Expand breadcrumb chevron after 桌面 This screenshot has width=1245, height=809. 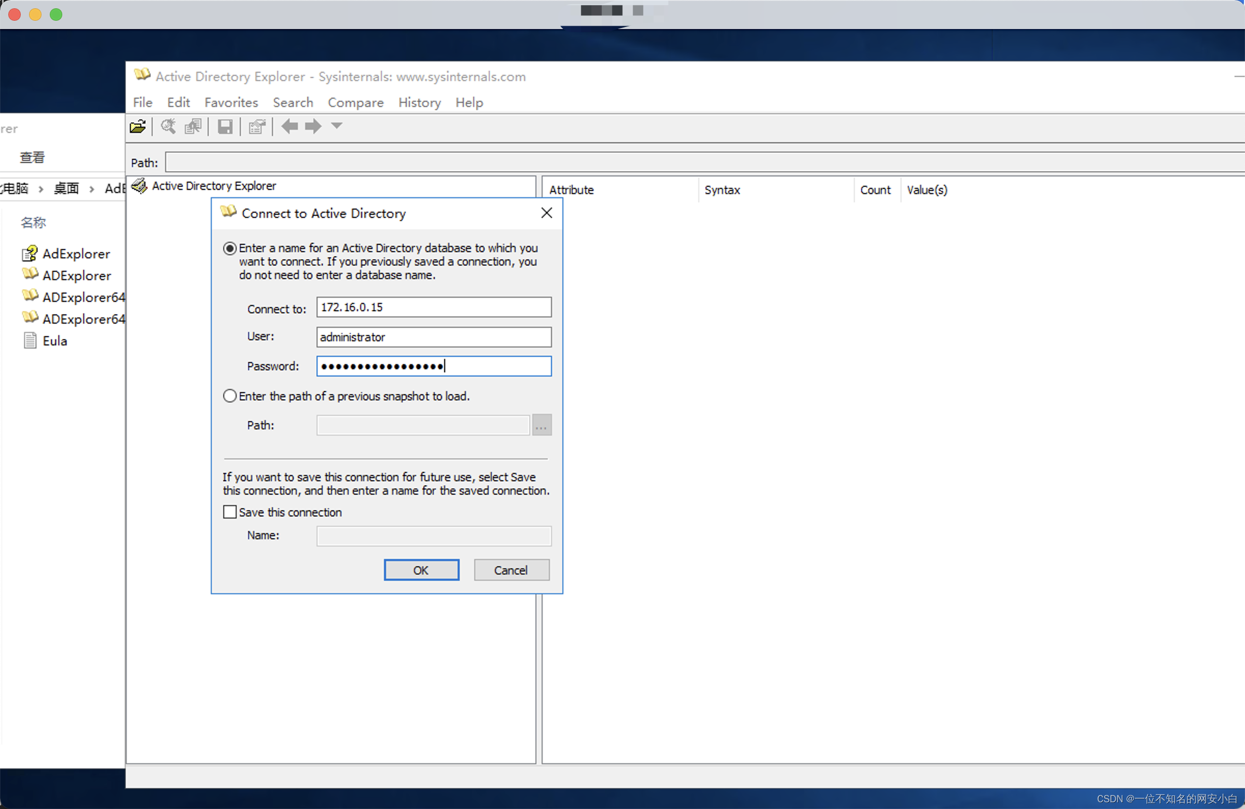point(91,189)
